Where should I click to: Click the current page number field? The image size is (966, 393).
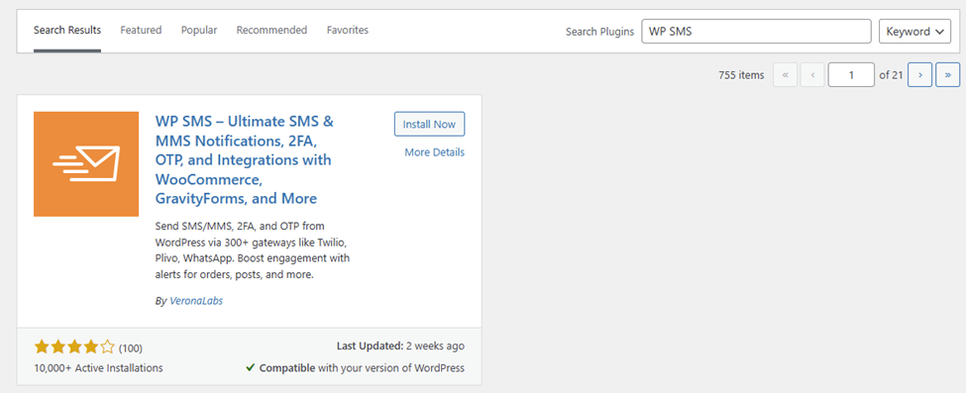click(x=851, y=75)
